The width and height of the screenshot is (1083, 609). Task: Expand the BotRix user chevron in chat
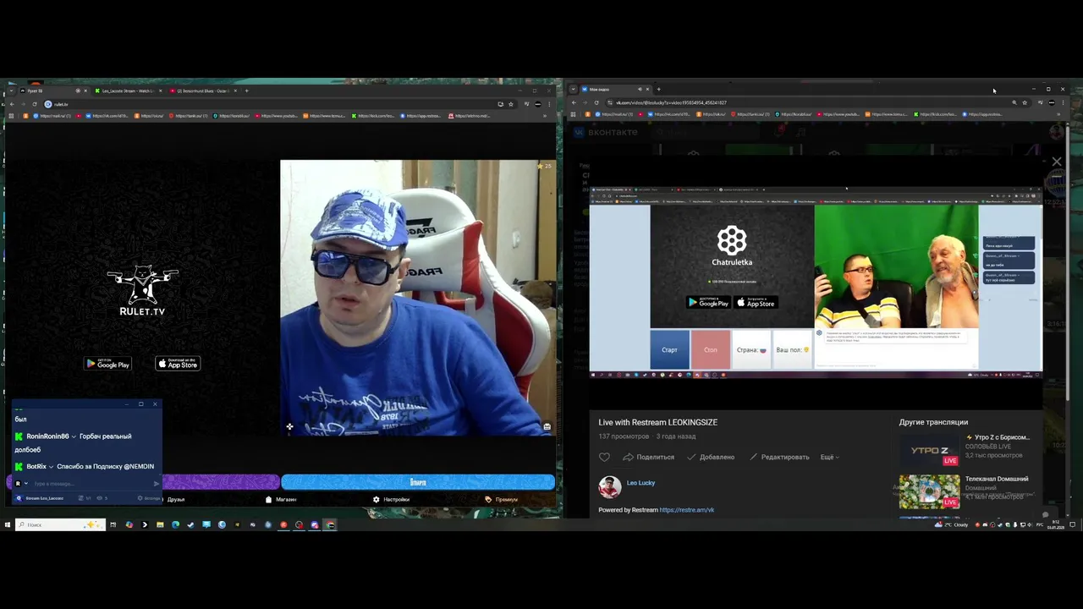tap(52, 467)
